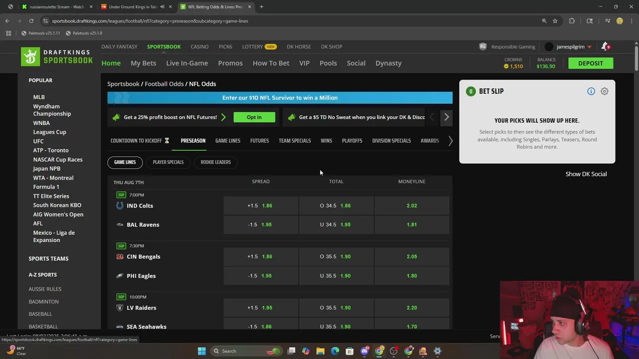Click the CIN Bengals team logo

(120, 256)
